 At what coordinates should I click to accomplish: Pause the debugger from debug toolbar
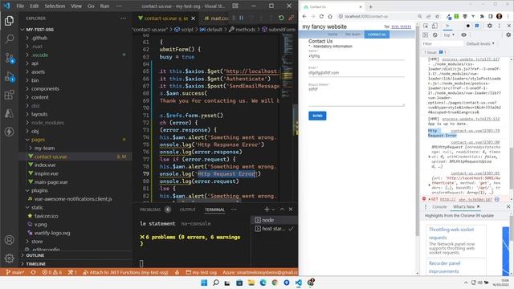point(241,18)
